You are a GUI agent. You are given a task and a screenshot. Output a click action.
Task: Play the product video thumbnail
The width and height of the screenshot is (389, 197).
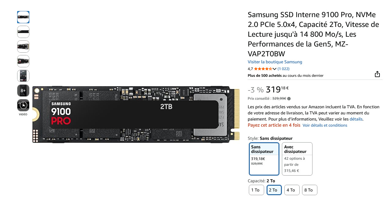[x=23, y=105]
